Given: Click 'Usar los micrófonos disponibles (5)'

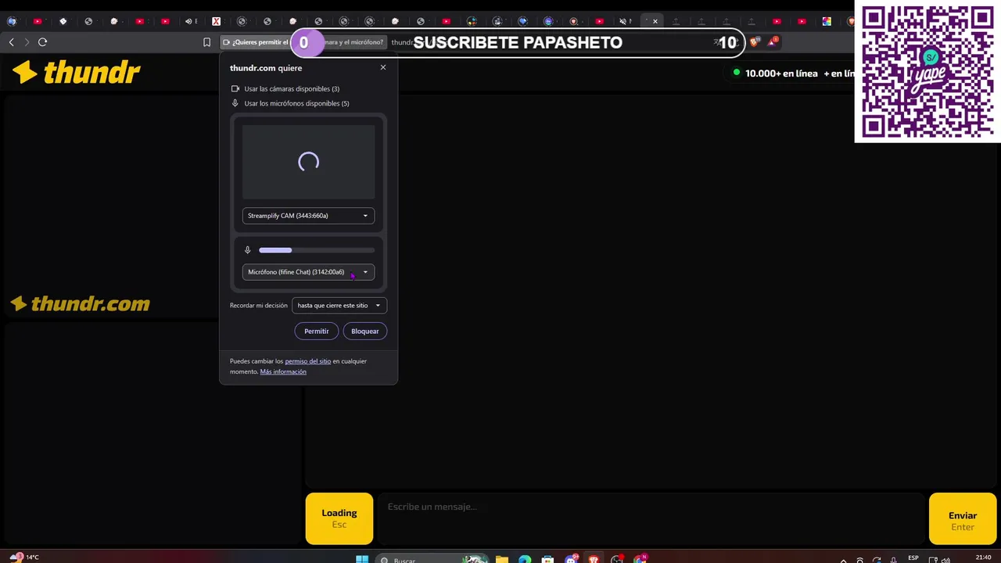Looking at the screenshot, I should pos(296,103).
